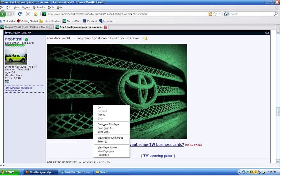Click the page scrollbar up arrow
This screenshot has width=282, height=176.
point(278,32)
